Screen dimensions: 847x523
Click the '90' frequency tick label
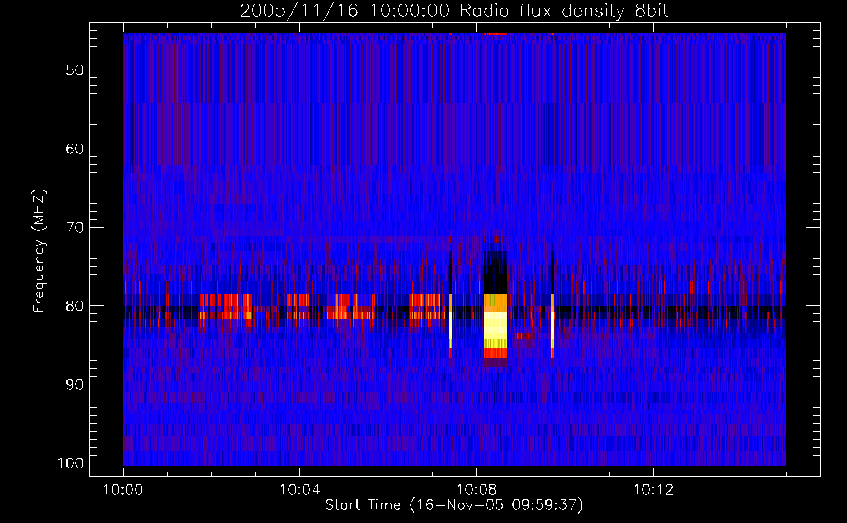75,384
